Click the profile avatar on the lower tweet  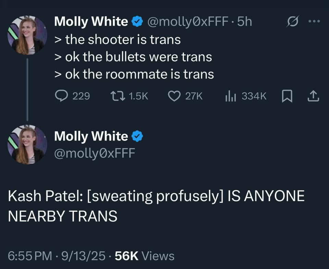click(27, 145)
